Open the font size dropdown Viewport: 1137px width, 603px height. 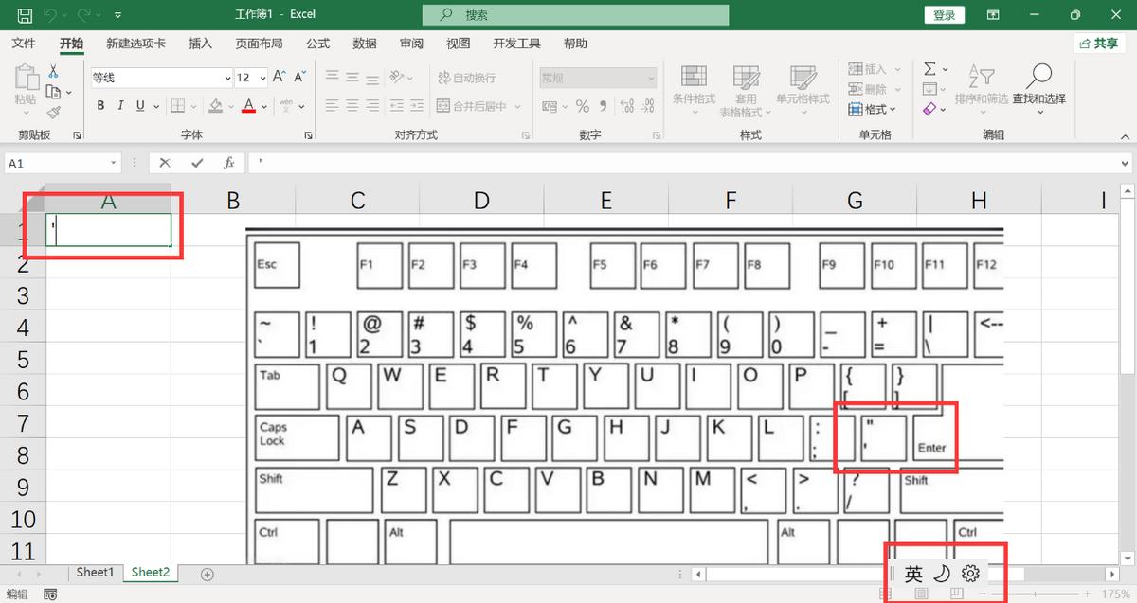pyautogui.click(x=262, y=79)
